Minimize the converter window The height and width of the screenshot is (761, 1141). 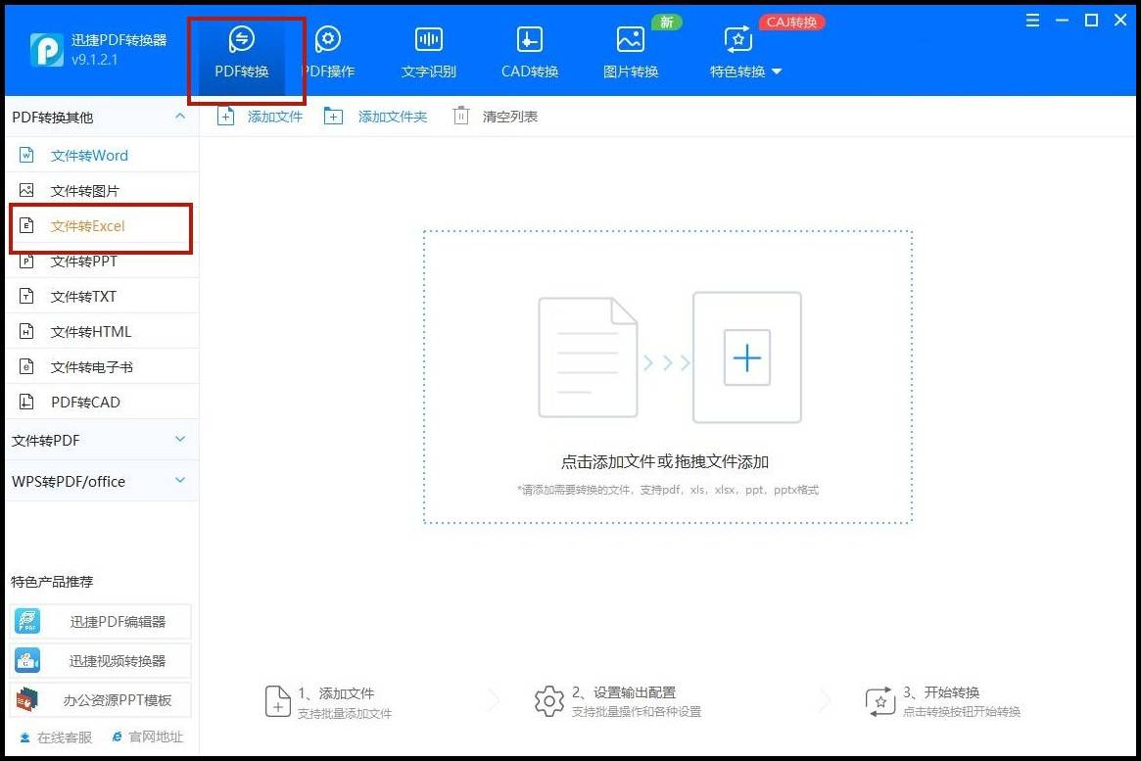coord(1062,21)
